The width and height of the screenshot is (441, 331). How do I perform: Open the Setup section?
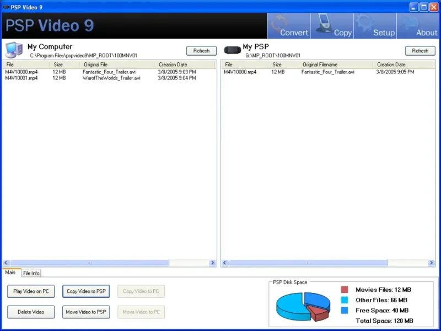pyautogui.click(x=375, y=26)
